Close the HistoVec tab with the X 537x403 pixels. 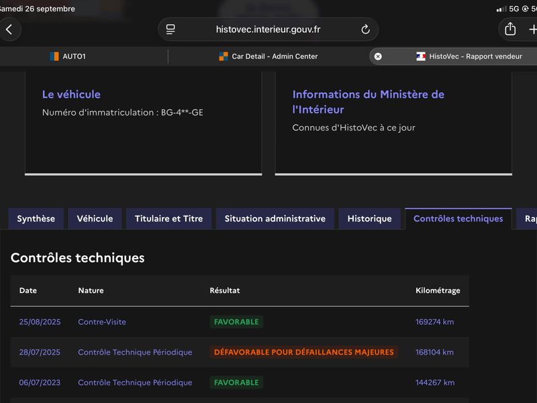click(x=378, y=56)
